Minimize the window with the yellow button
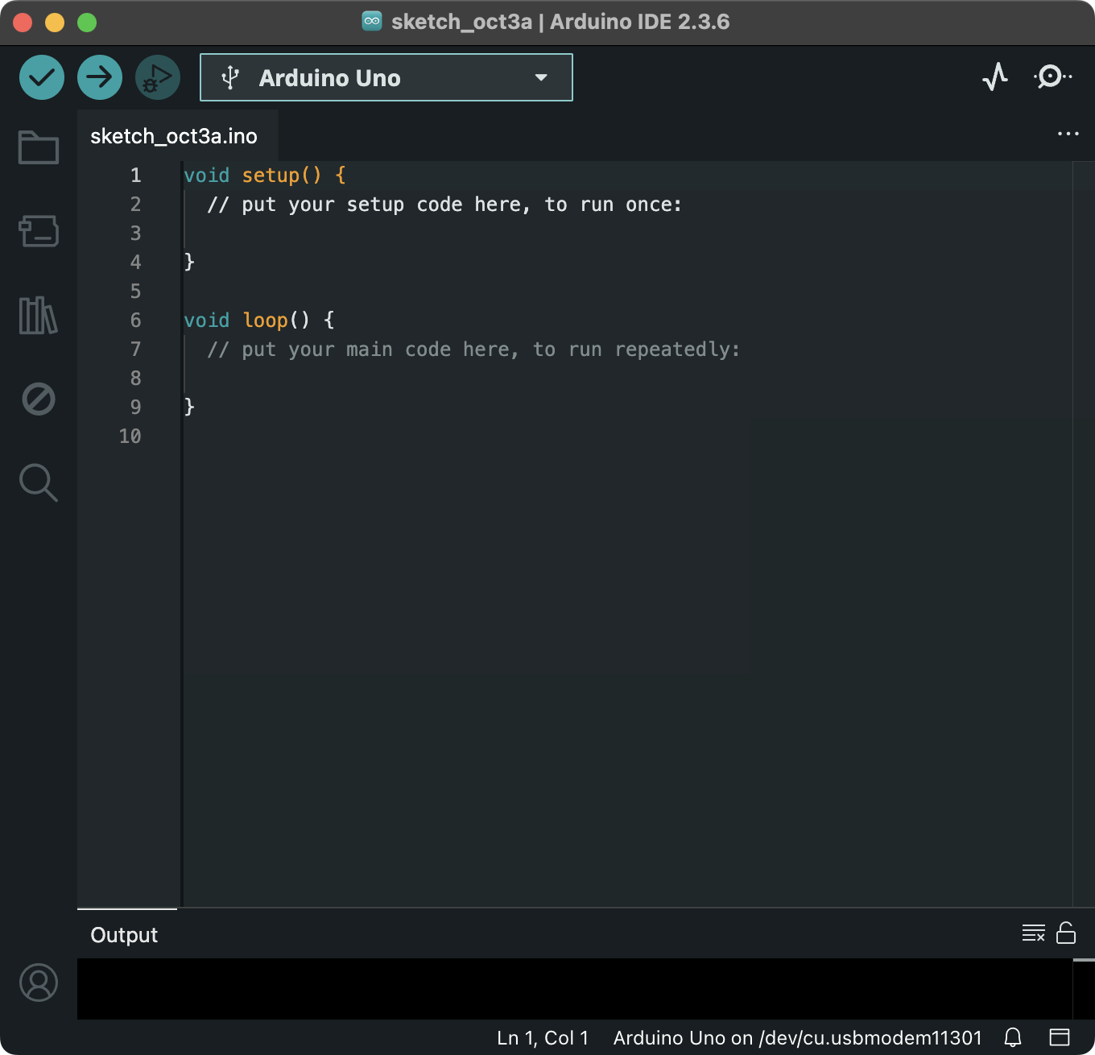This screenshot has height=1055, width=1095. click(x=55, y=23)
